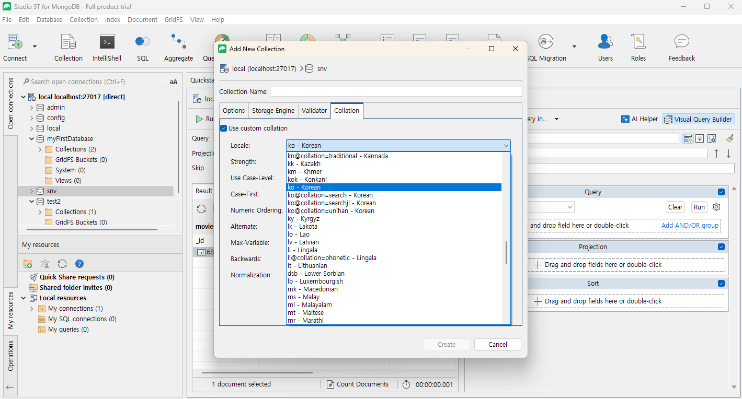This screenshot has width=742, height=399.
Task: Click the AI Helper button
Action: tap(640, 119)
